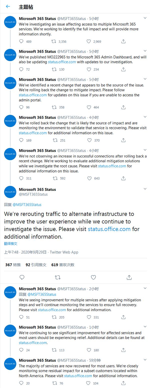Open the 92 引用推文 quote tweets
The height and width of the screenshot is (388, 150).
coord(36,265)
